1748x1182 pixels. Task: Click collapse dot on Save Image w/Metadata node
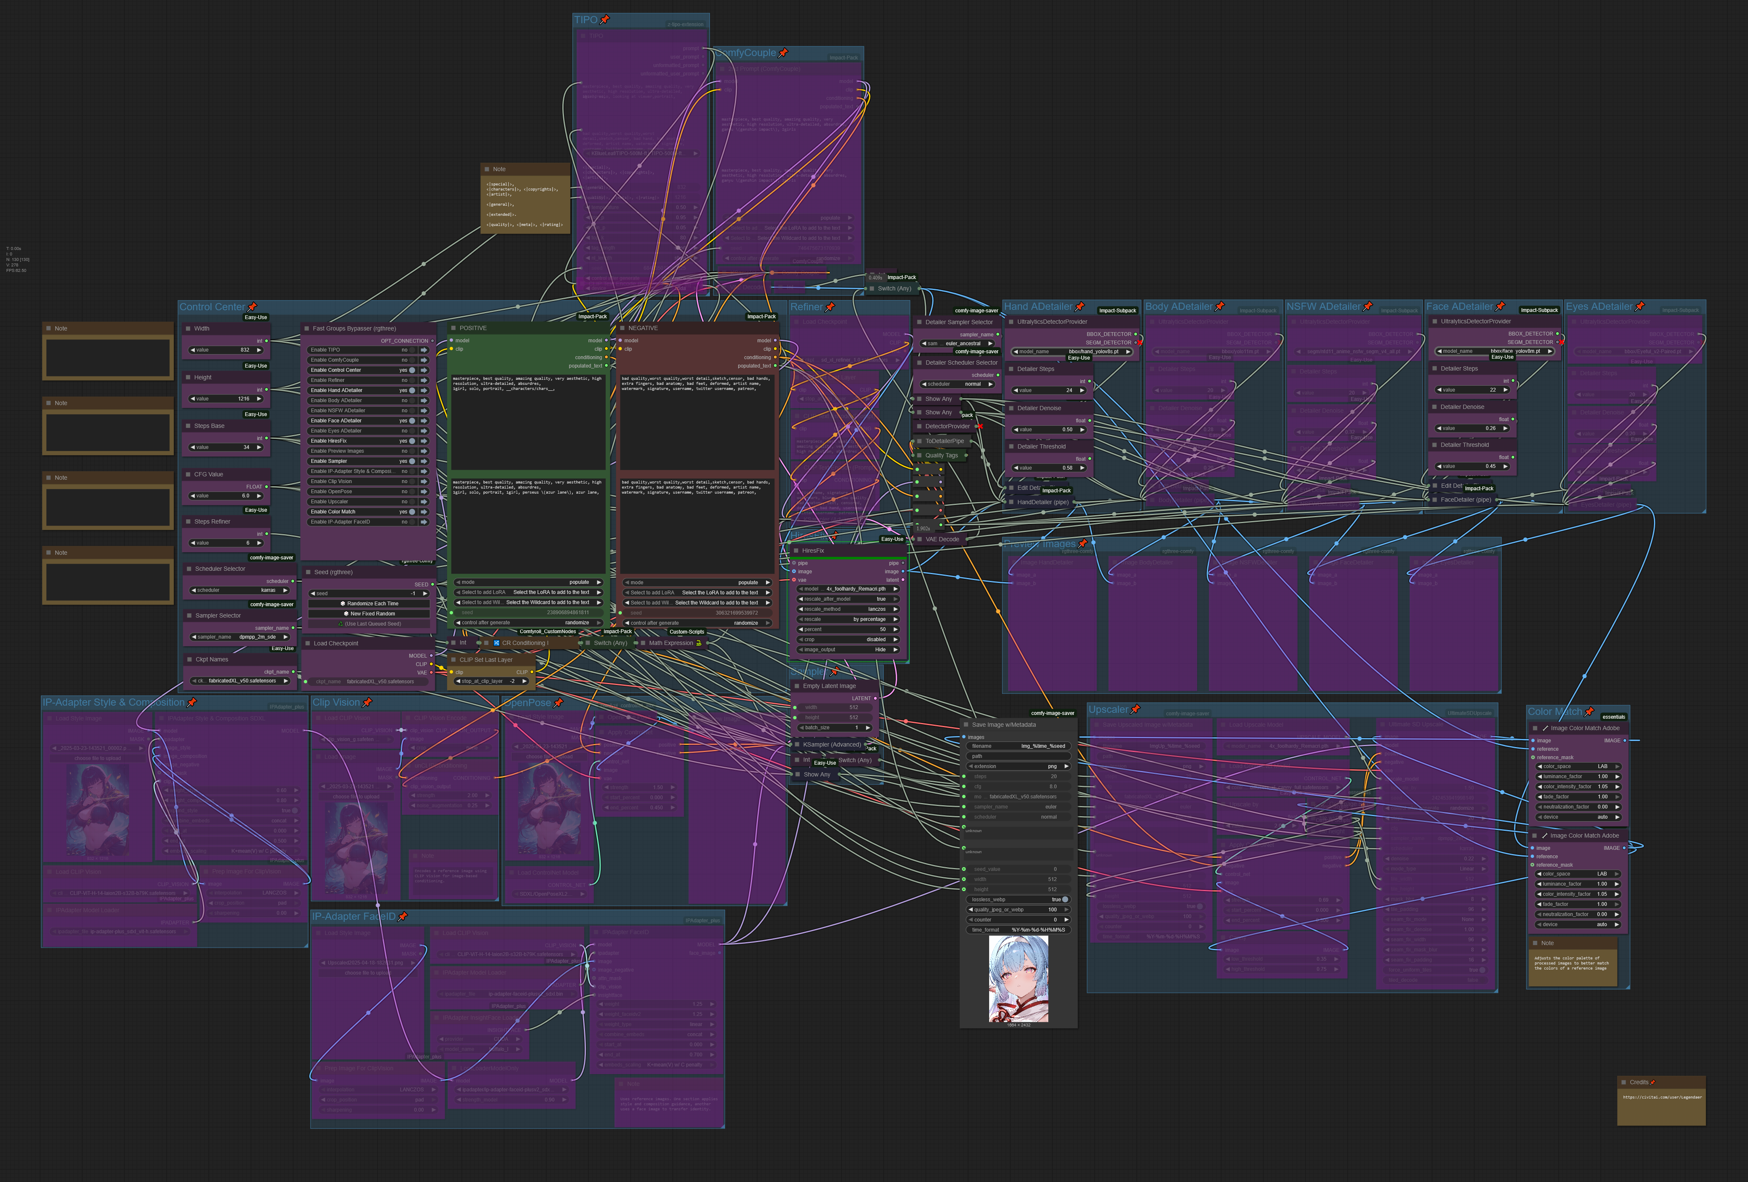coord(966,725)
